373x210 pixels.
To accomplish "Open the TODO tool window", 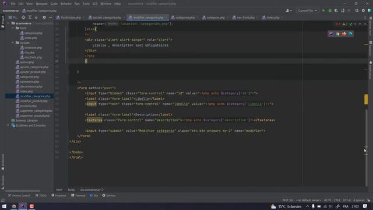I will pos(41,195).
